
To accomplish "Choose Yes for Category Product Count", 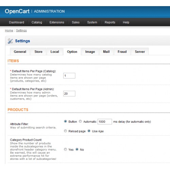I will (x=65, y=149).
